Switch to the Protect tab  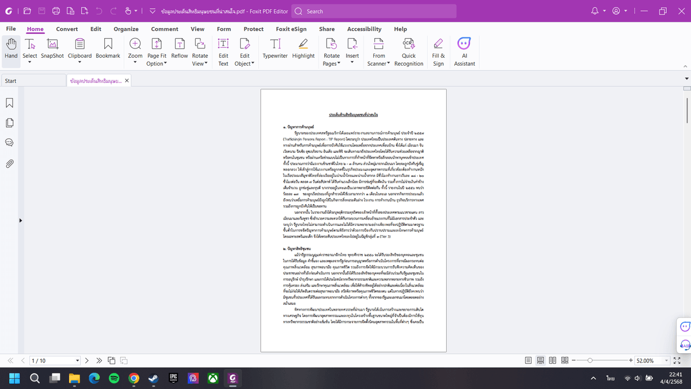[x=253, y=29]
